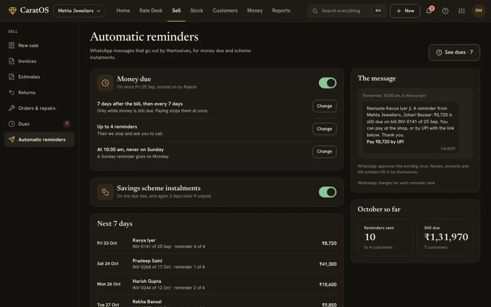Click the coins icon beside Savings scheme instalments

(105, 192)
